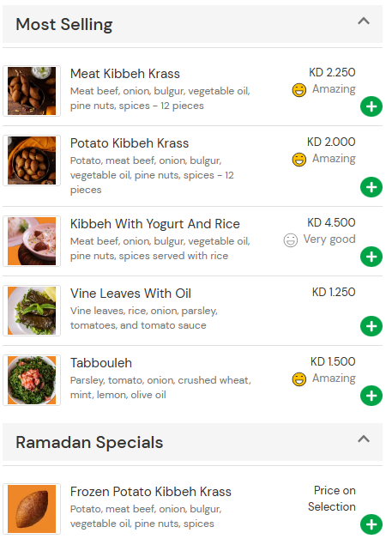Add Vine Leaves With Oil to cart
The width and height of the screenshot is (386, 545).
(x=371, y=326)
